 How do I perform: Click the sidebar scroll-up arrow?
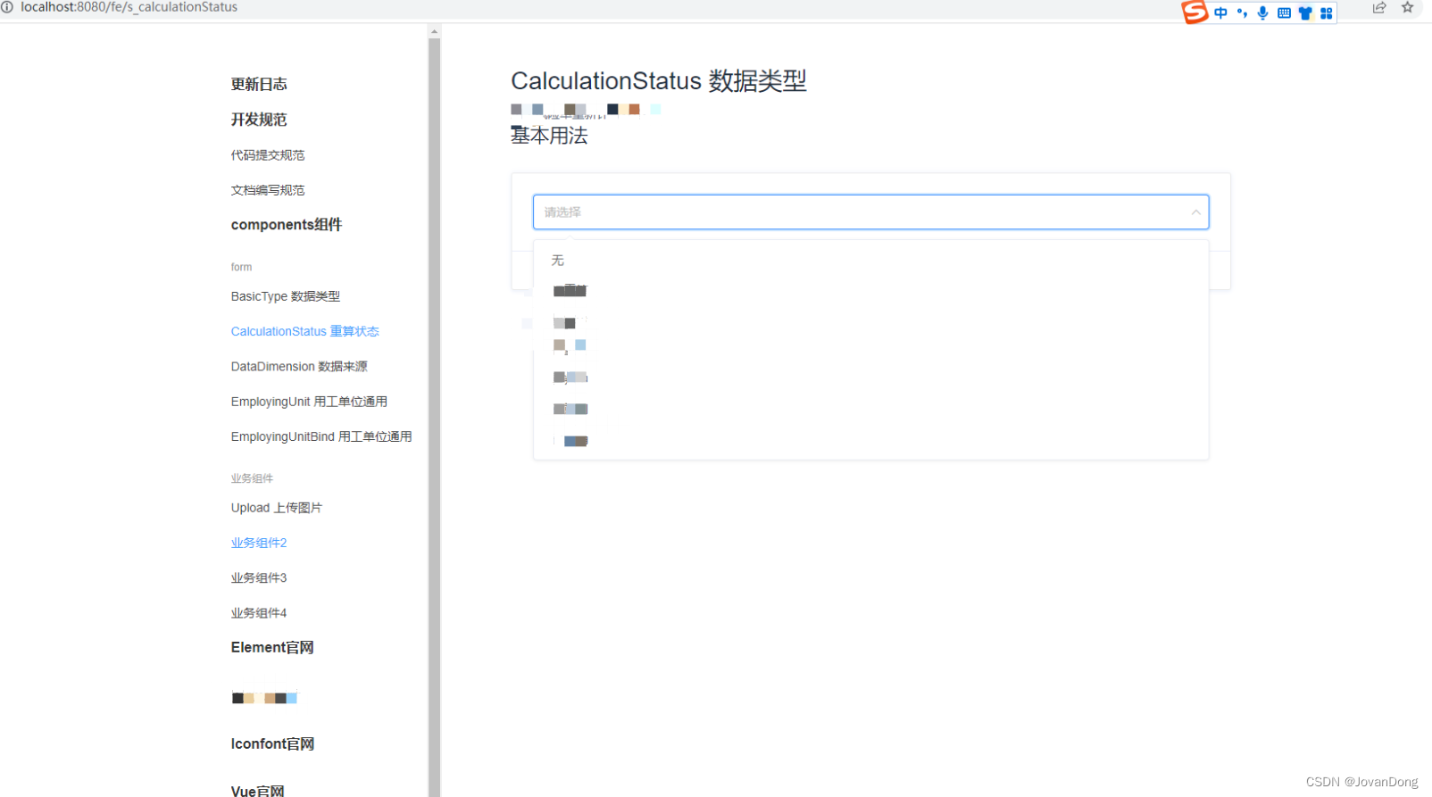tap(434, 31)
